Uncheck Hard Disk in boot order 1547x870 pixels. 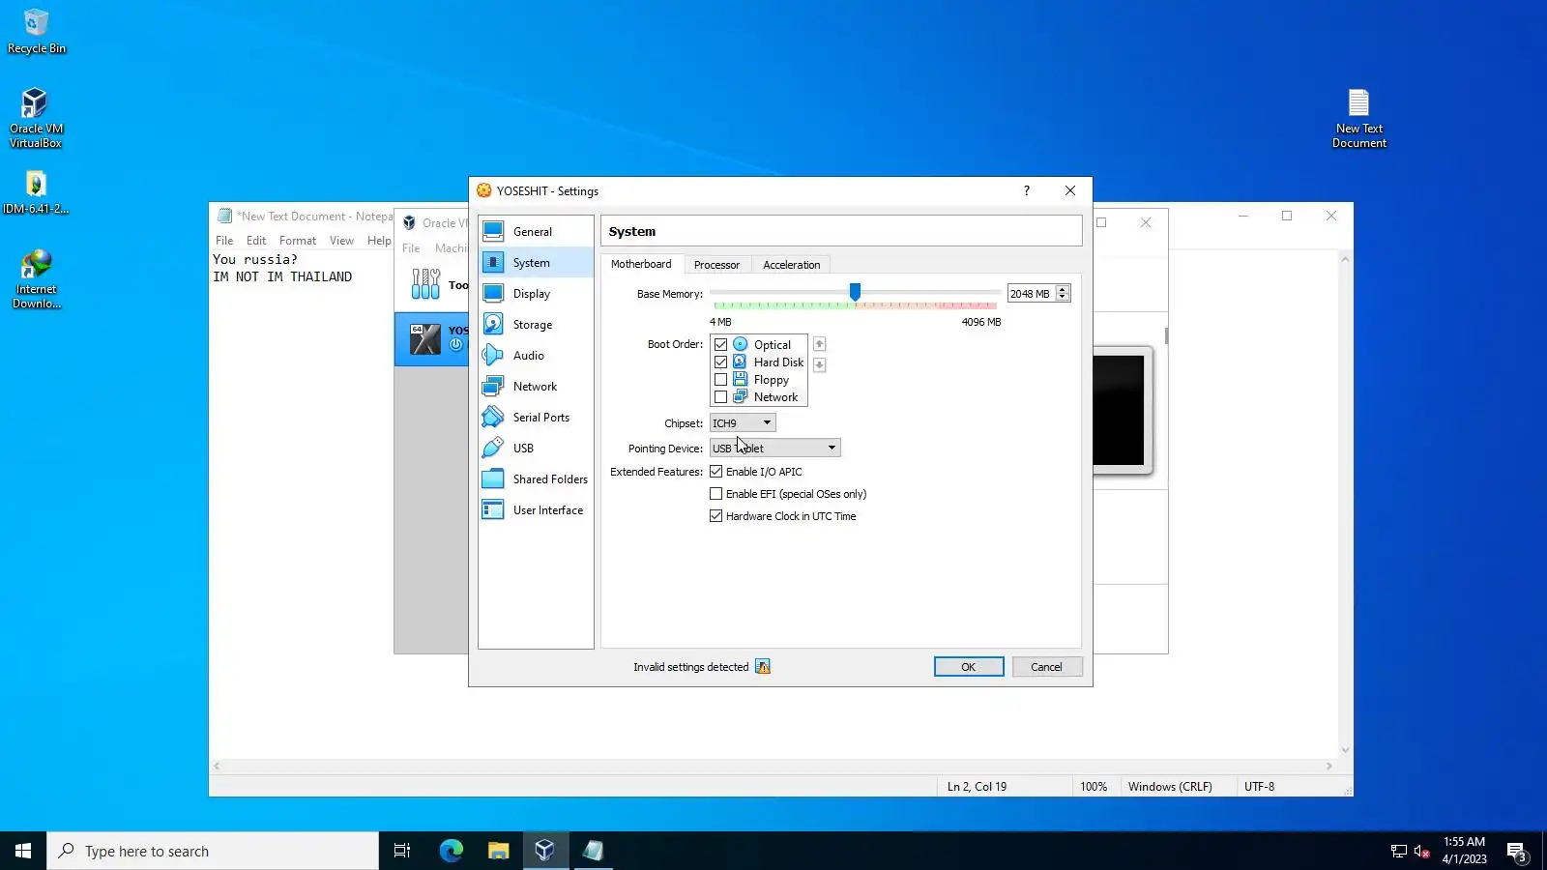point(720,362)
